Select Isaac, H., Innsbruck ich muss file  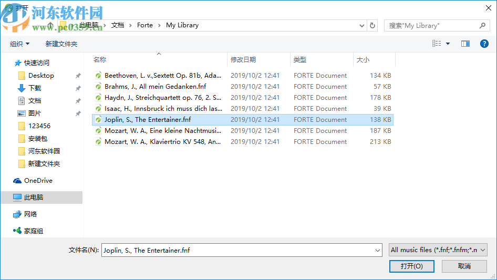tap(163, 109)
